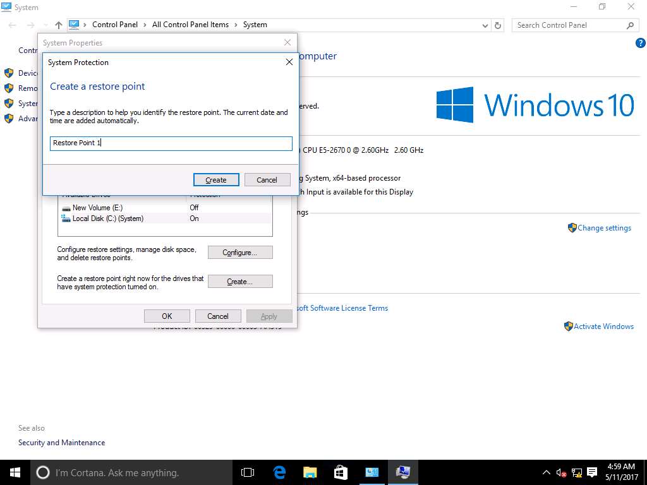Click the Control Panel breadcrumb
Viewport: 647px width, 485px height.
pyautogui.click(x=115, y=25)
